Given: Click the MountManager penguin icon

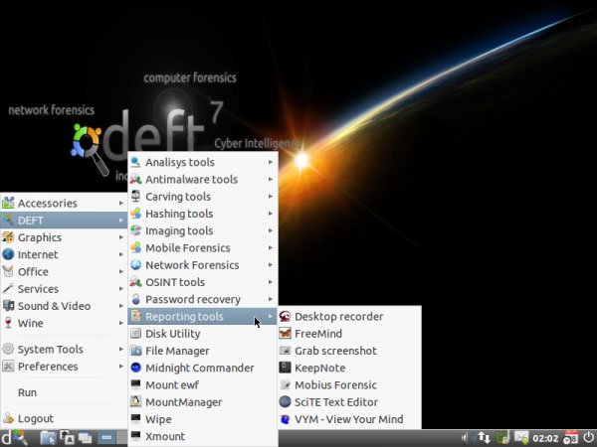Looking at the screenshot, I should coord(135,401).
